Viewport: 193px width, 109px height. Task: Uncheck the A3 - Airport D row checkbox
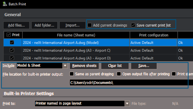[x=12, y=58]
